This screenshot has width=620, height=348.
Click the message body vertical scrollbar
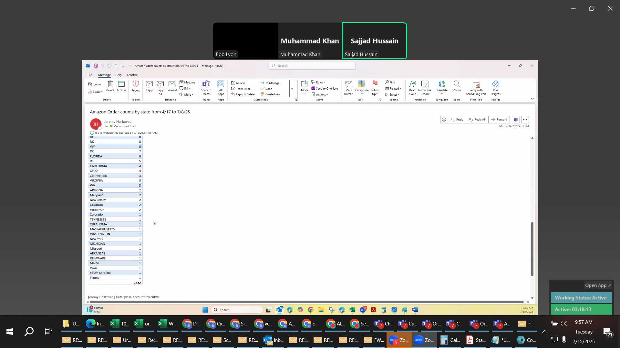532,249
